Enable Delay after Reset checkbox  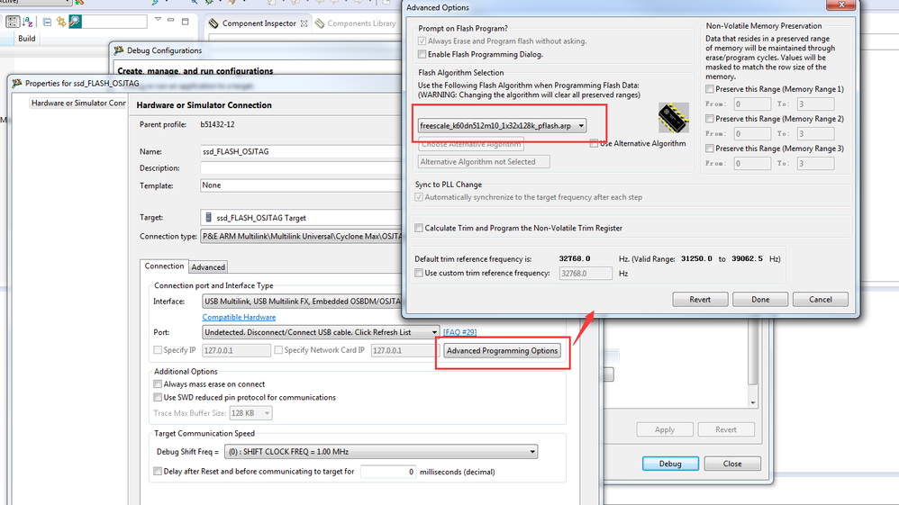pyautogui.click(x=158, y=471)
